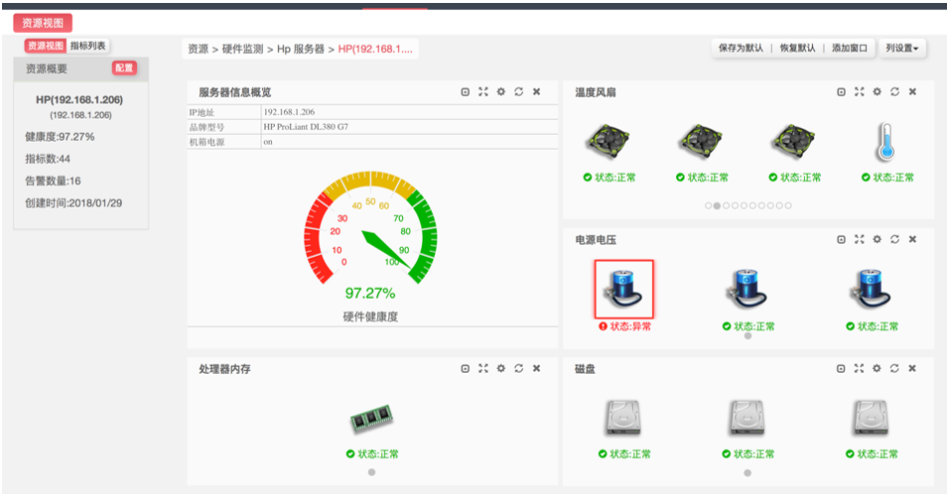Viewport: 947px width, 494px height.
Task: Expand 电源电压 panel to fullscreen
Action: pyautogui.click(x=859, y=239)
